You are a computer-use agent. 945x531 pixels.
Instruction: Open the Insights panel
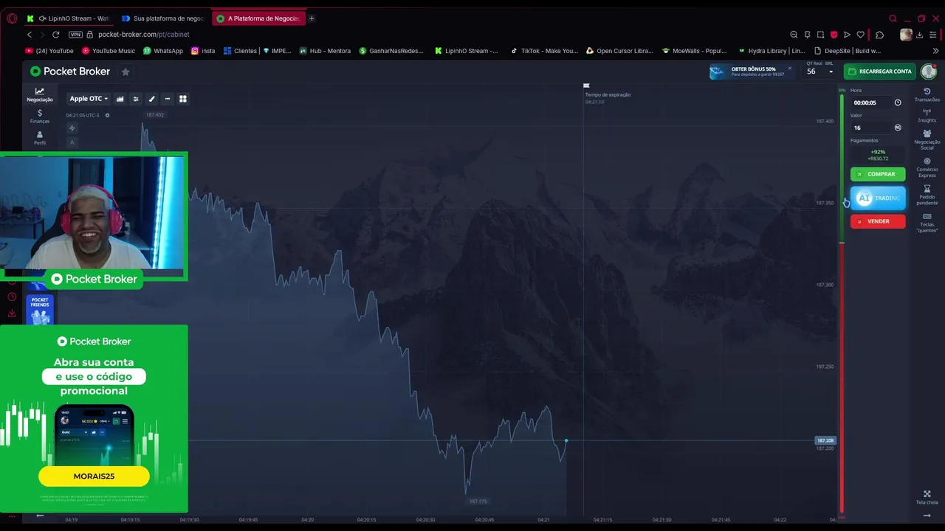[x=927, y=115]
